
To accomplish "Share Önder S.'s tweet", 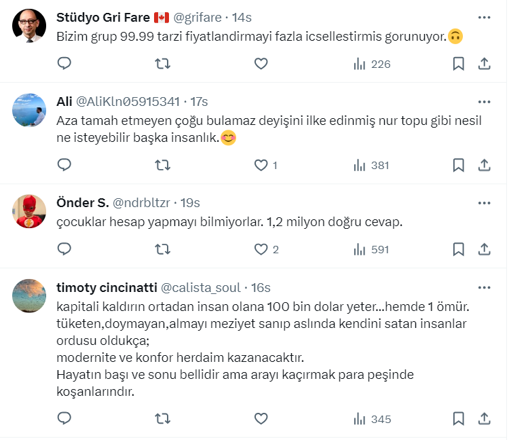I will click(x=485, y=249).
